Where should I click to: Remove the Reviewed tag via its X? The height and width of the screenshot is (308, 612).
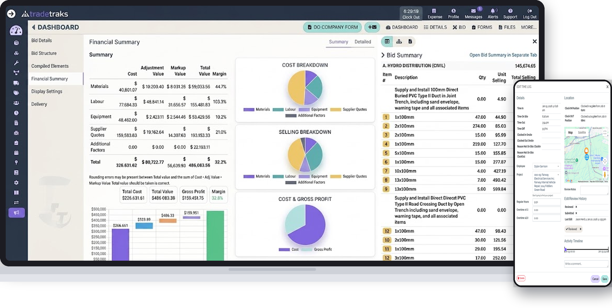(x=580, y=229)
